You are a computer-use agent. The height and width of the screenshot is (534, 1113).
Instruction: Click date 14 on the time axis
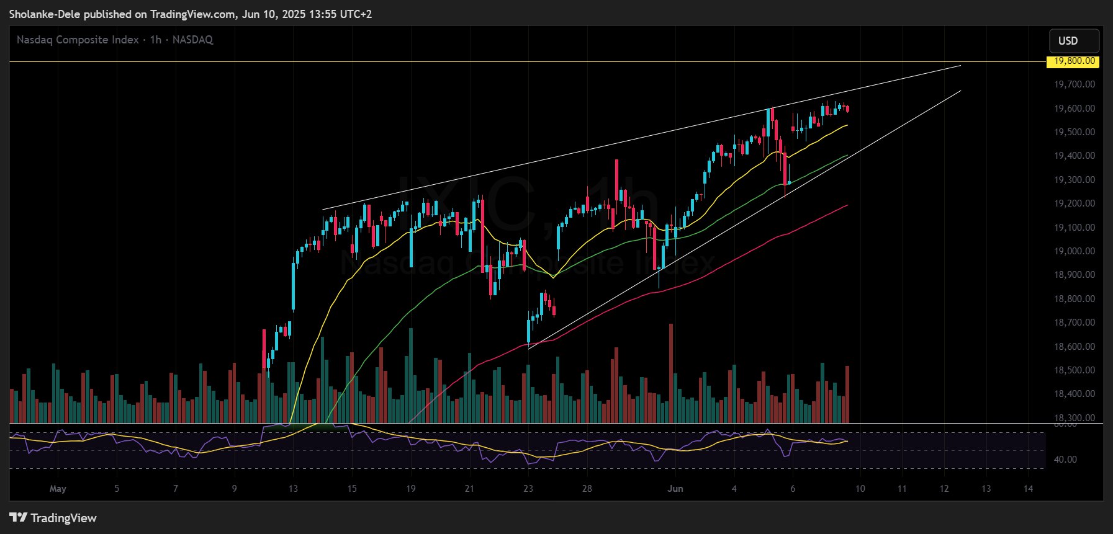tap(1028, 489)
